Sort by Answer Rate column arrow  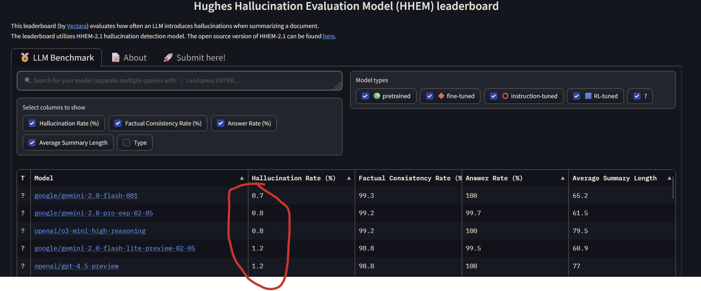[563, 178]
